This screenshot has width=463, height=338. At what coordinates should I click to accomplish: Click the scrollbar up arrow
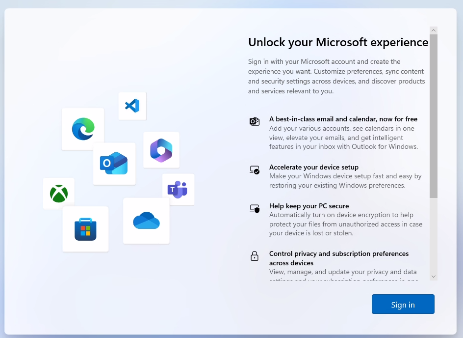[x=434, y=30]
